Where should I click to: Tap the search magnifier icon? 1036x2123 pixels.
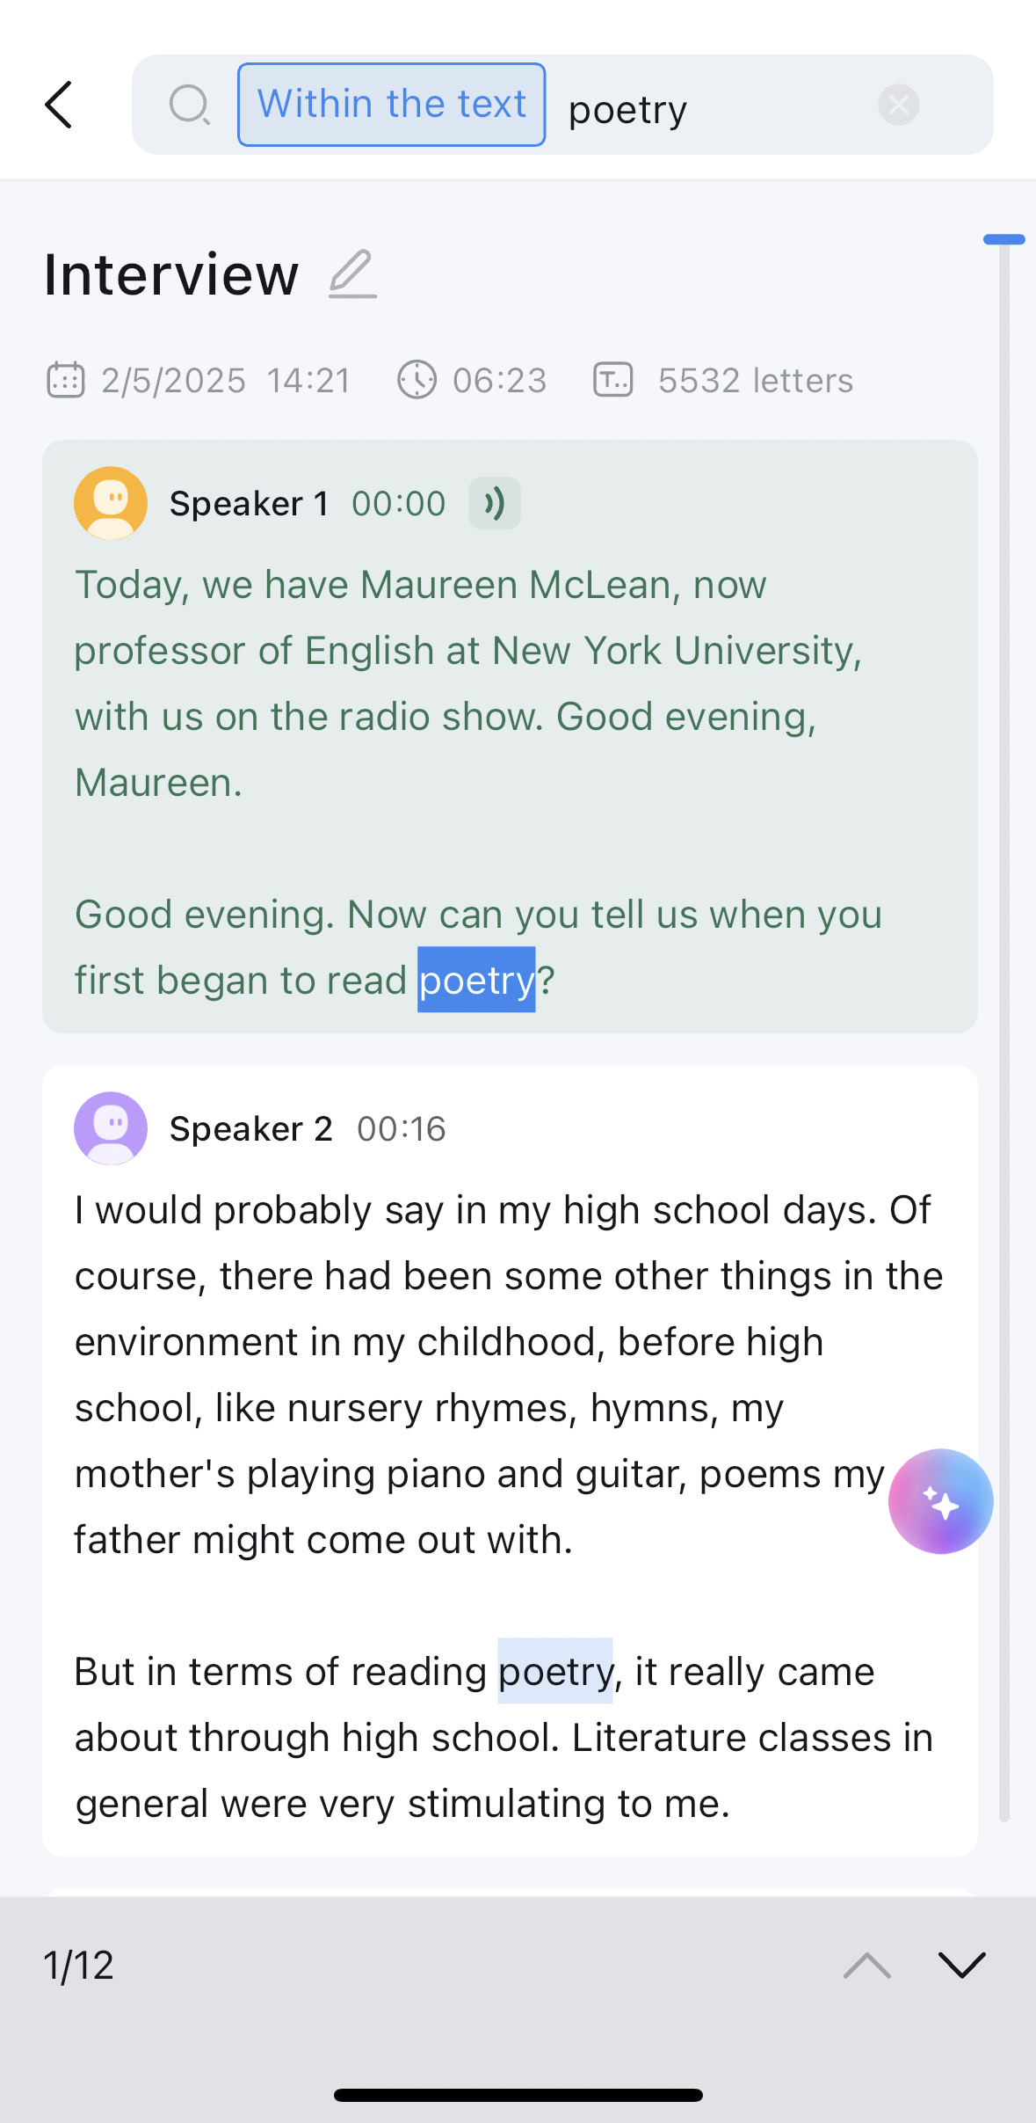tap(189, 105)
